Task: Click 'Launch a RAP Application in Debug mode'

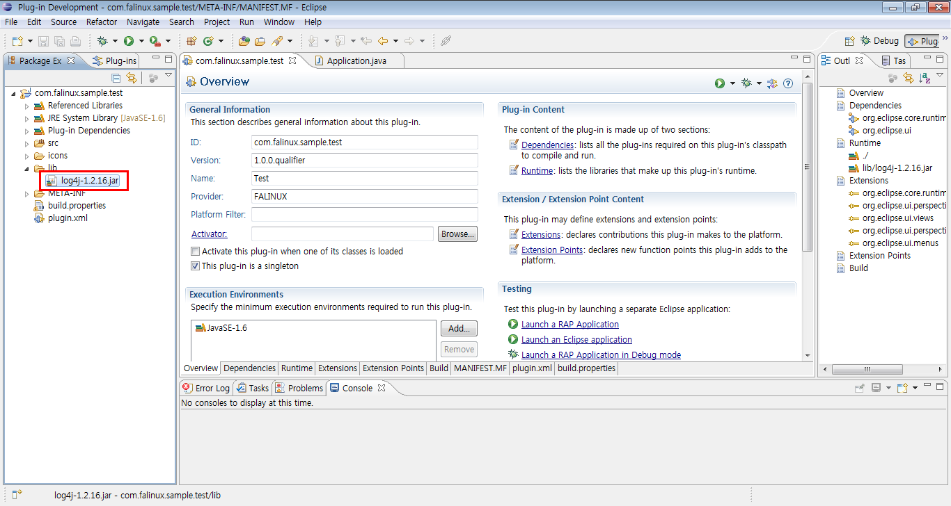Action: [x=601, y=355]
